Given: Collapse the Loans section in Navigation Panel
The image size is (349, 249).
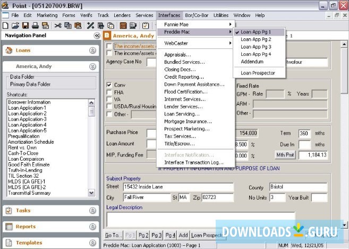Looking at the screenshot, I should click(x=92, y=51).
